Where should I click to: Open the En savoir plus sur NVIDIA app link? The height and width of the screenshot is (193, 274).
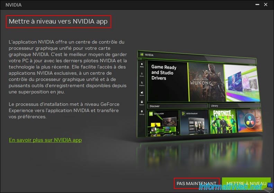pyautogui.click(x=45, y=140)
